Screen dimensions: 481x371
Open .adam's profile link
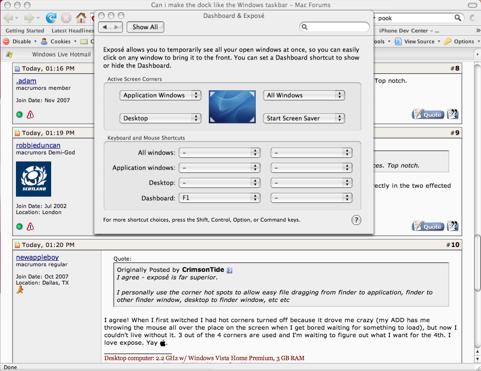(x=26, y=81)
